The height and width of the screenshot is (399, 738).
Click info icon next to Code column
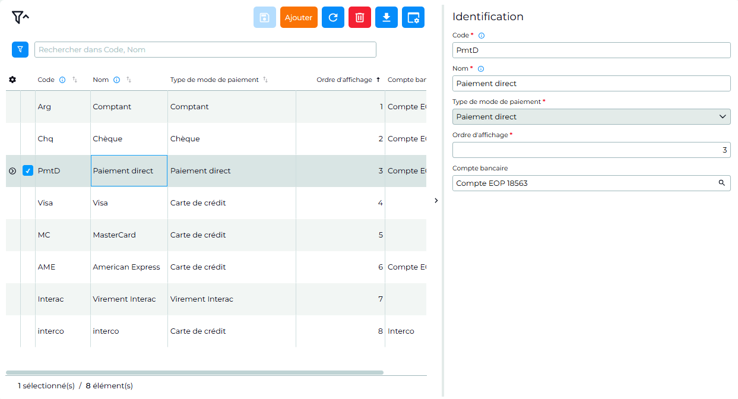click(x=62, y=80)
